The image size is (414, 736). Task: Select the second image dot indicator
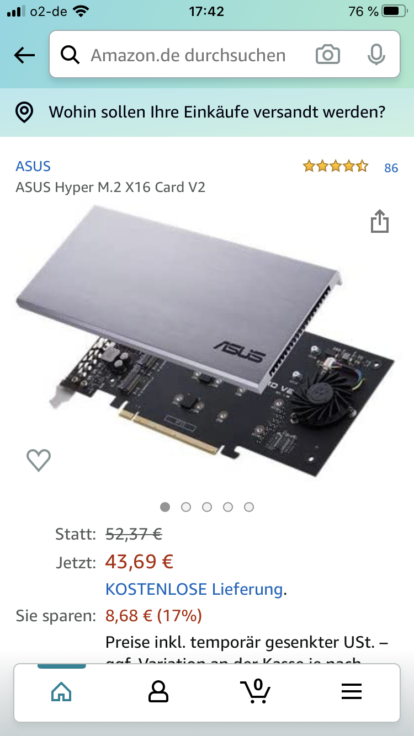click(186, 507)
